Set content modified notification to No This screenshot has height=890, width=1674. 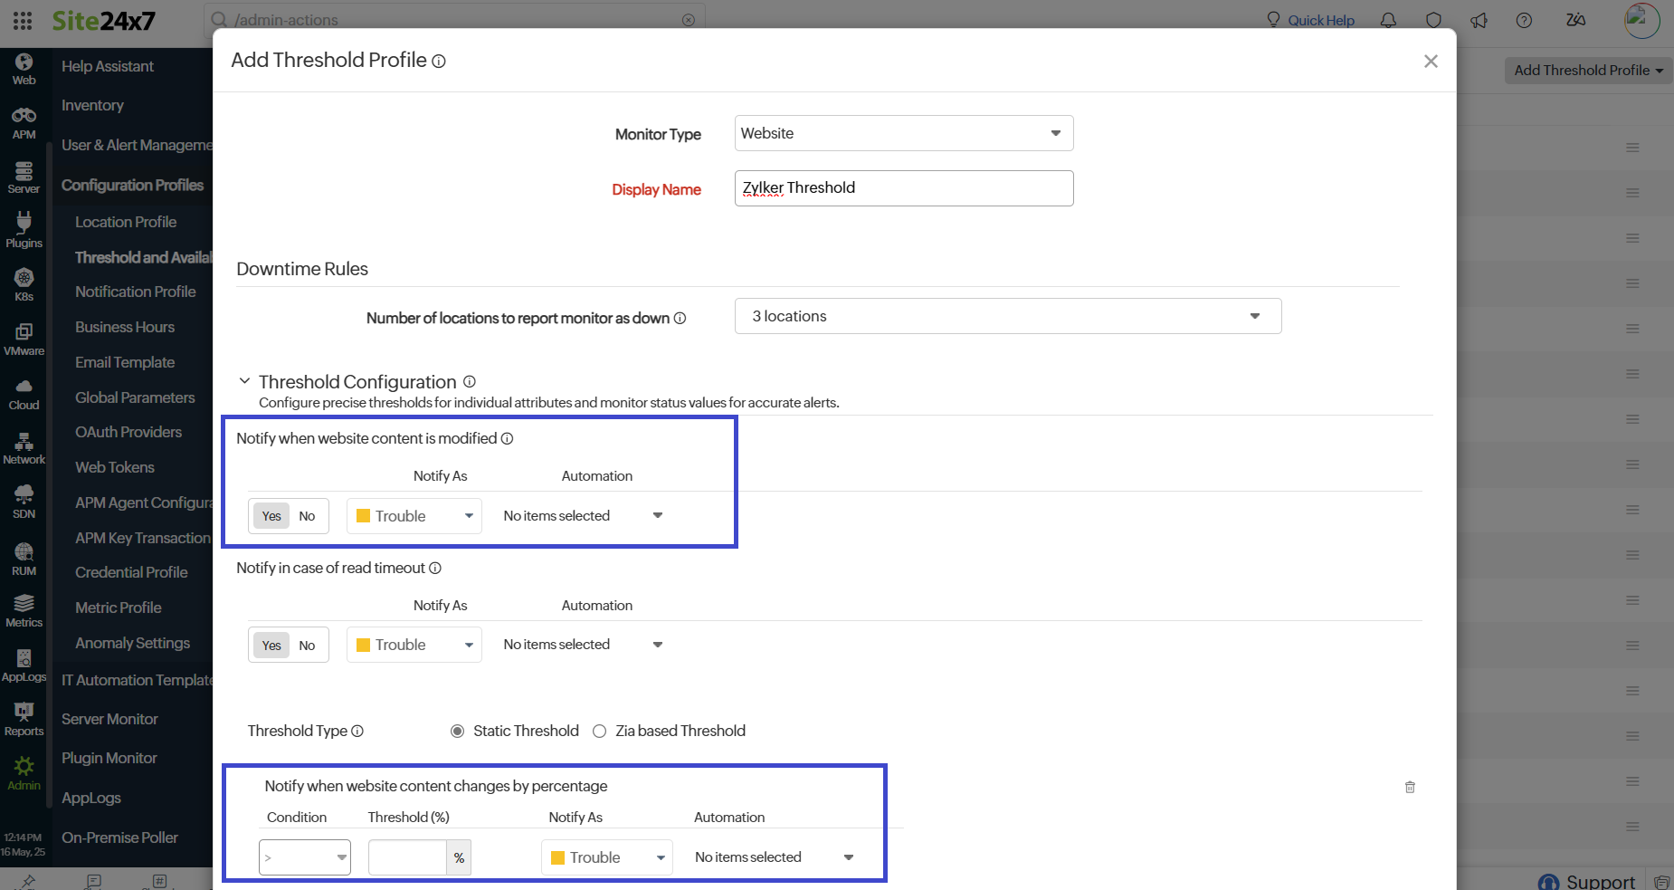(x=308, y=516)
